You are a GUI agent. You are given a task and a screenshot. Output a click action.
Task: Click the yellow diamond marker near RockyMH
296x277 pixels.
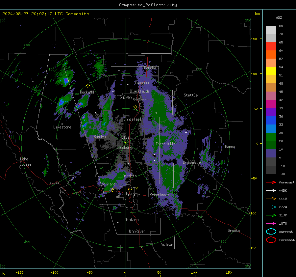88,86
